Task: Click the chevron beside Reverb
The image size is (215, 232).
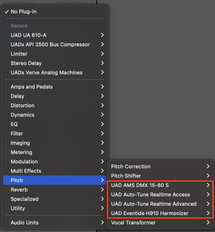Action: click(x=102, y=190)
